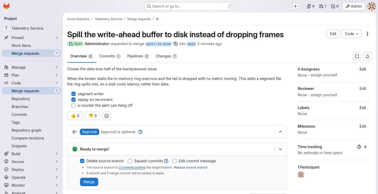Viewport: 378px width, 194px height.
Task: Open assigned issues counter icon
Action: click(311, 6)
